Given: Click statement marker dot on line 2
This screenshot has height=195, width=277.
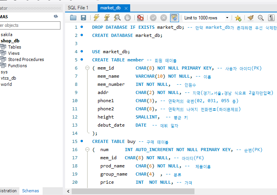Looking at the screenshot, I should click(x=82, y=35).
